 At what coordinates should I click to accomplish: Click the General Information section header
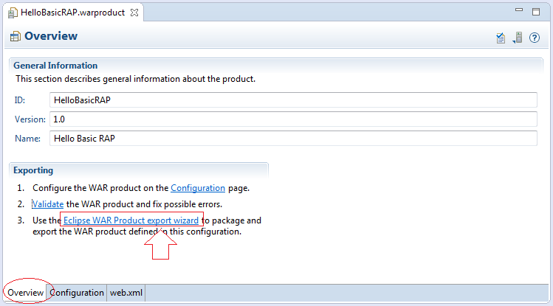click(x=55, y=66)
